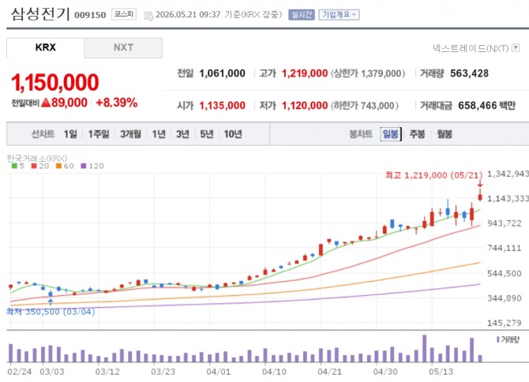Click the 시가 value 1,135,000
The image size is (529, 382).
click(x=222, y=106)
